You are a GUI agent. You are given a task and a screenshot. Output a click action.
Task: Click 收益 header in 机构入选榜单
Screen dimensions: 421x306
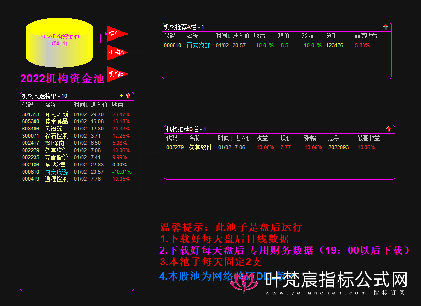point(117,105)
